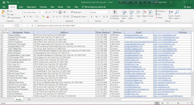Toggle Bottom Align

60,12
